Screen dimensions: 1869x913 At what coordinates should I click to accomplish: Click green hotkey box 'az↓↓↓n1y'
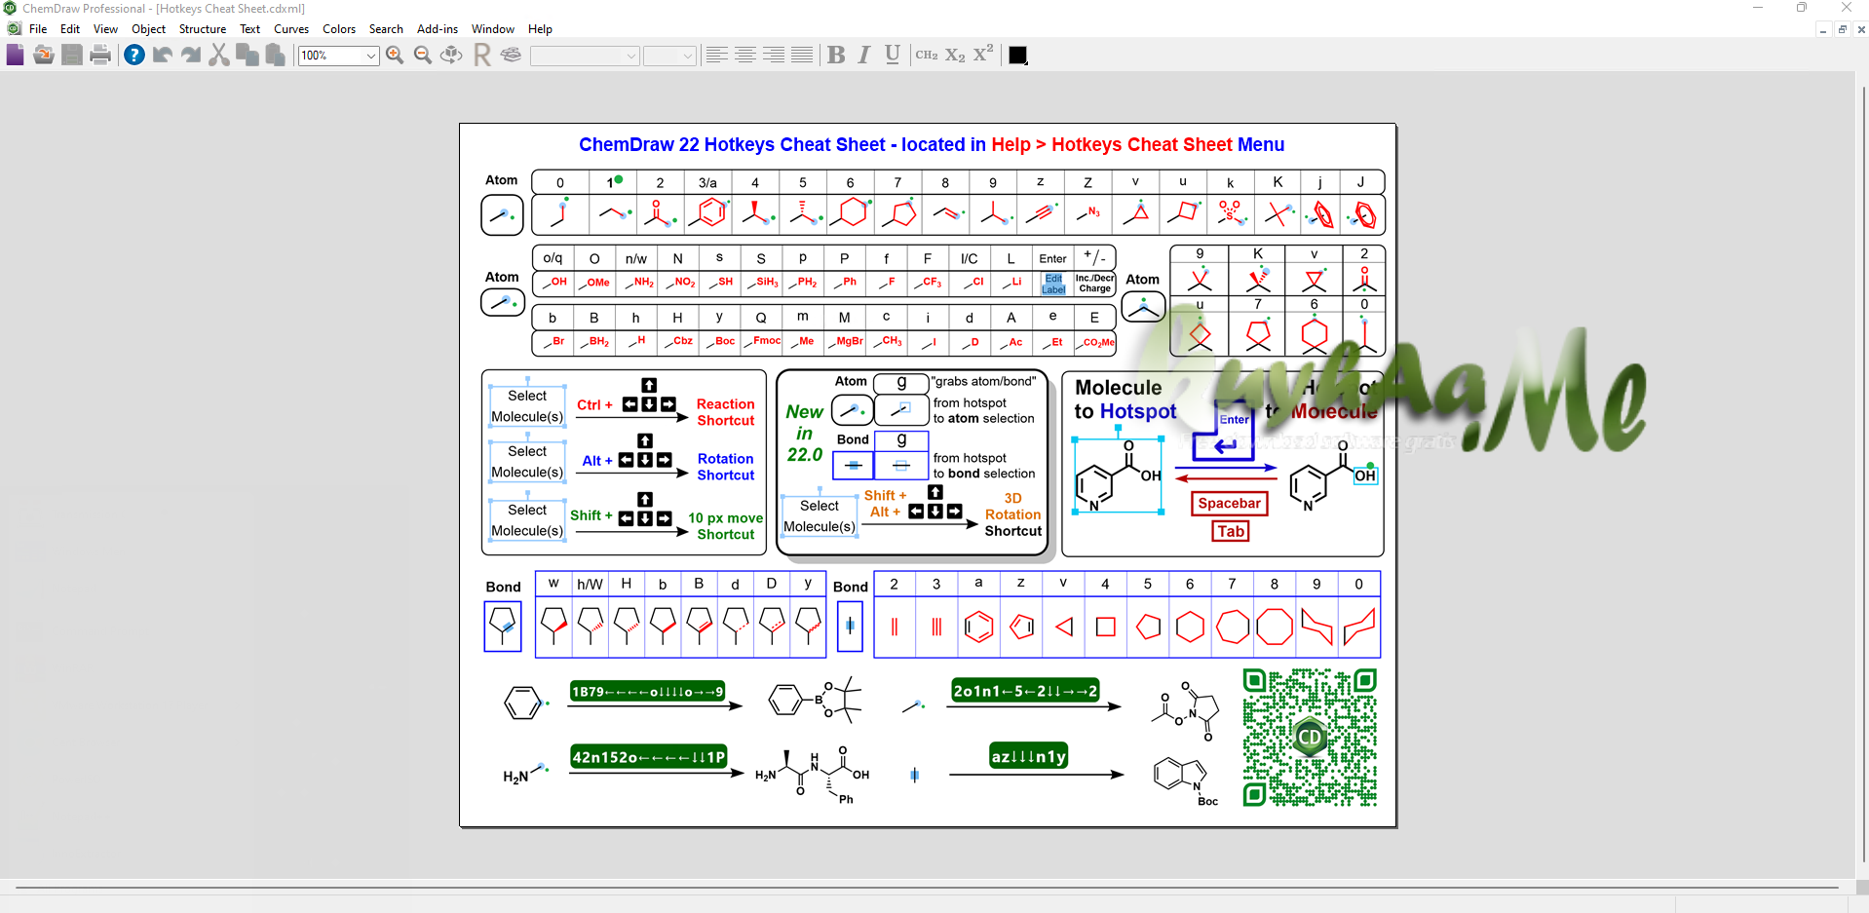[1028, 756]
